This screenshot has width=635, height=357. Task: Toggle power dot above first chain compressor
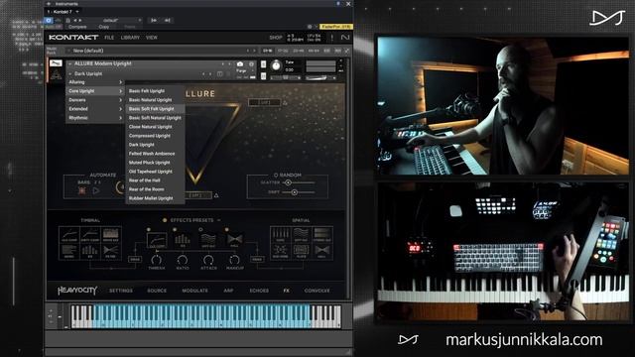click(149, 229)
